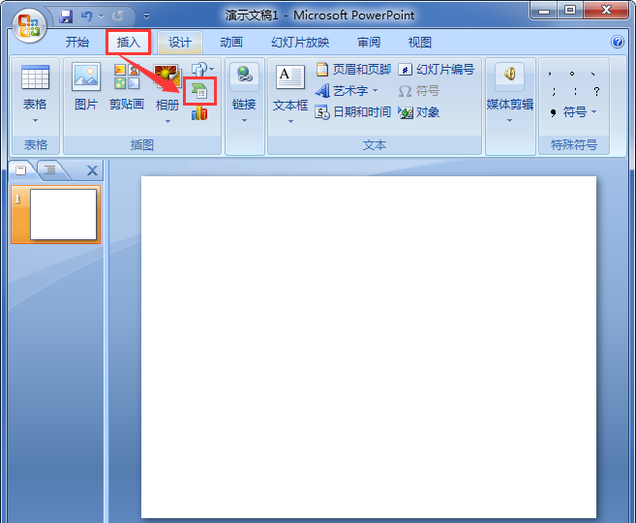Viewport: 636px width, 523px height.
Task: Insert the semicolon special symbol
Action: pyautogui.click(x=554, y=92)
